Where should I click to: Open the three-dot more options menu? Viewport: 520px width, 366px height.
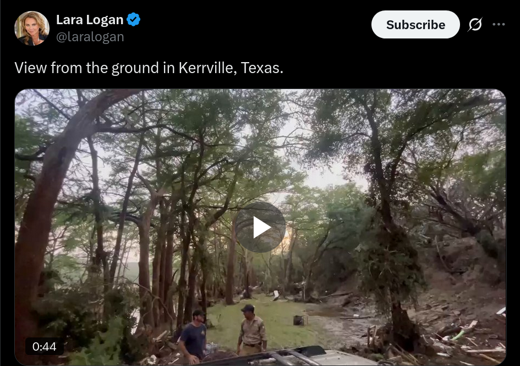pos(499,24)
